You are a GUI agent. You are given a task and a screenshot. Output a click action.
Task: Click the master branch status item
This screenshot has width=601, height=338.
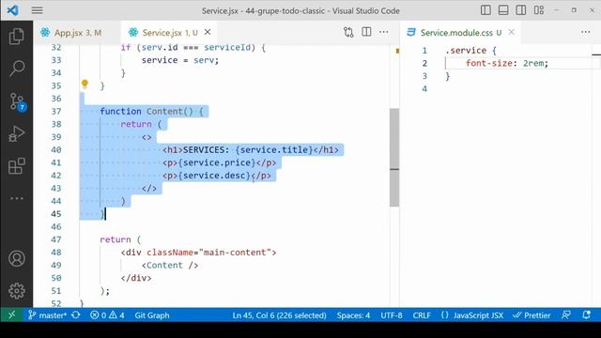click(x=48, y=315)
